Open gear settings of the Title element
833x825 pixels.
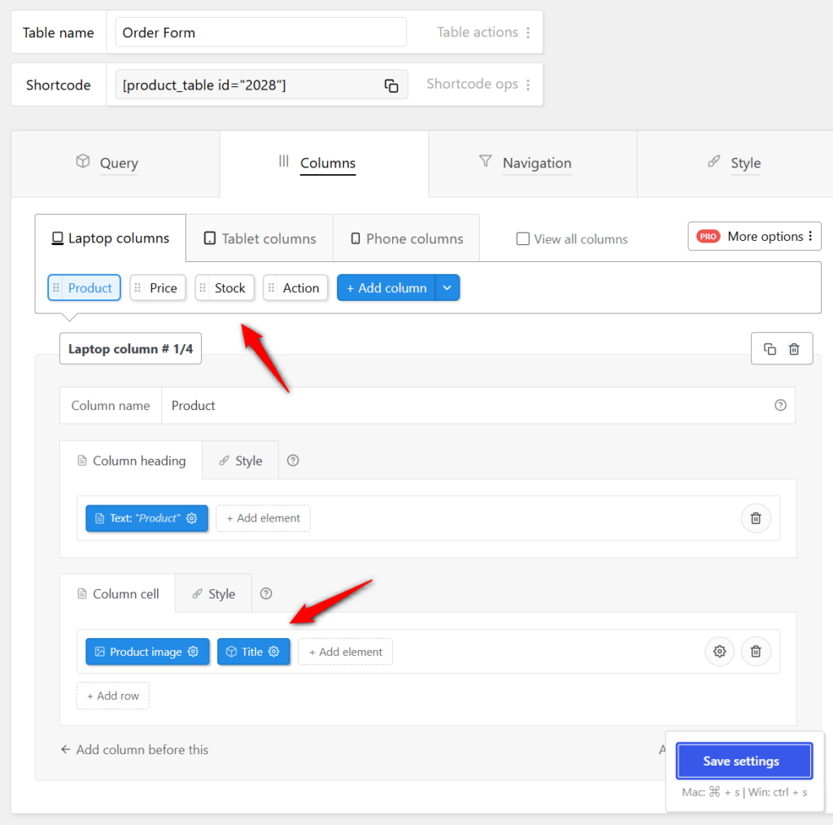pyautogui.click(x=273, y=652)
